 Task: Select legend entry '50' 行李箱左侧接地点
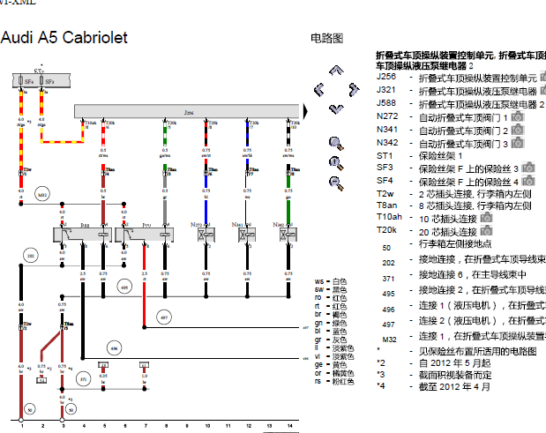(x=437, y=245)
